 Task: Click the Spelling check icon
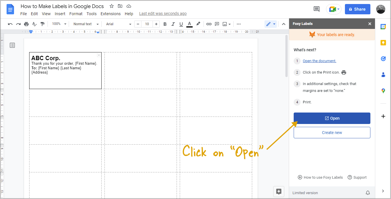(34, 24)
